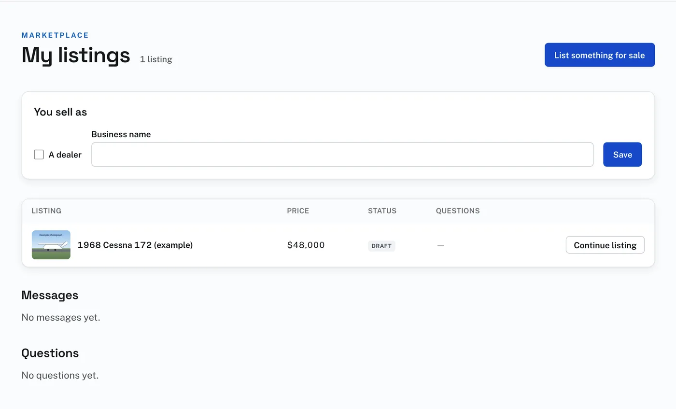676x409 pixels.
Task: Click the Messages section heading
Action: click(50, 295)
